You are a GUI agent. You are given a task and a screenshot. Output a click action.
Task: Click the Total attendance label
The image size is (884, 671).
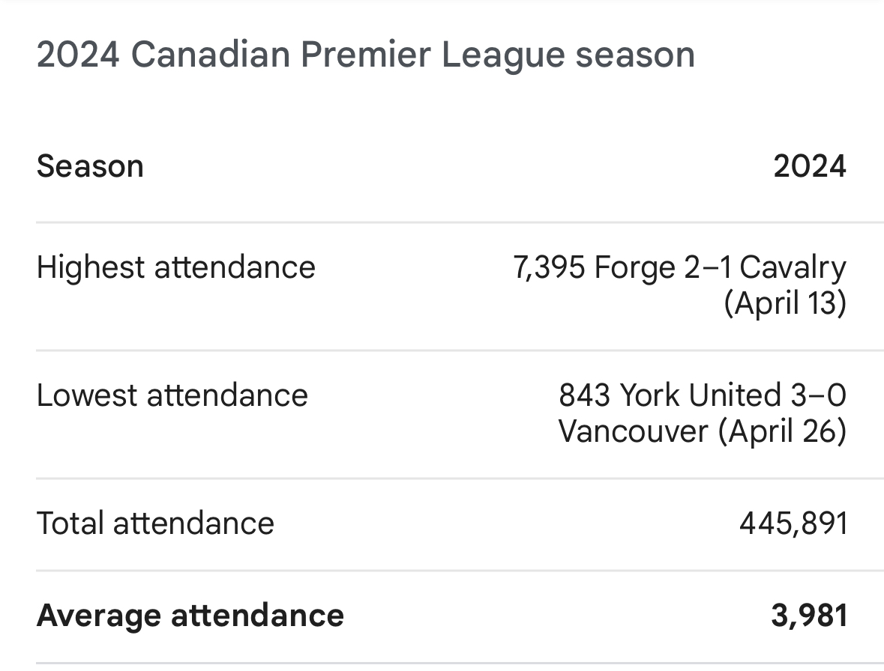[x=155, y=523]
